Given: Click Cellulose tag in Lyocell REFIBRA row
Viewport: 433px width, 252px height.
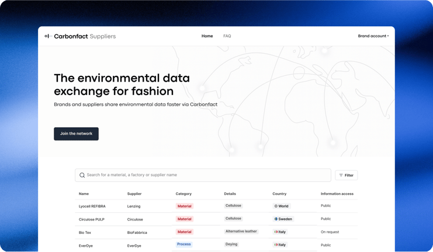Looking at the screenshot, I should point(233,206).
